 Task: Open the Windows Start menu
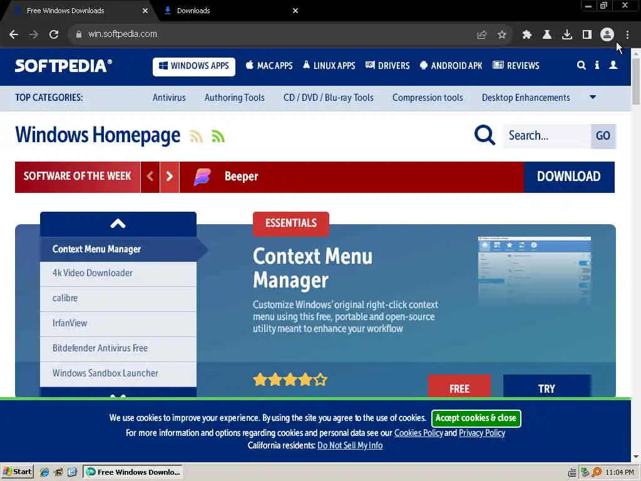17,472
